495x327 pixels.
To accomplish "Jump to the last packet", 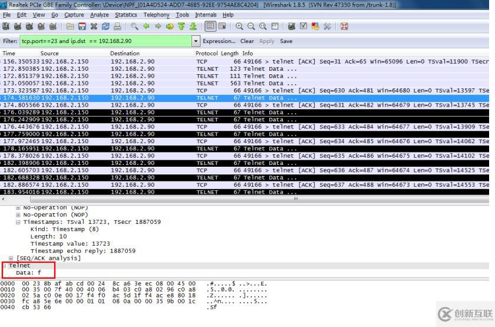I will coord(193,27).
